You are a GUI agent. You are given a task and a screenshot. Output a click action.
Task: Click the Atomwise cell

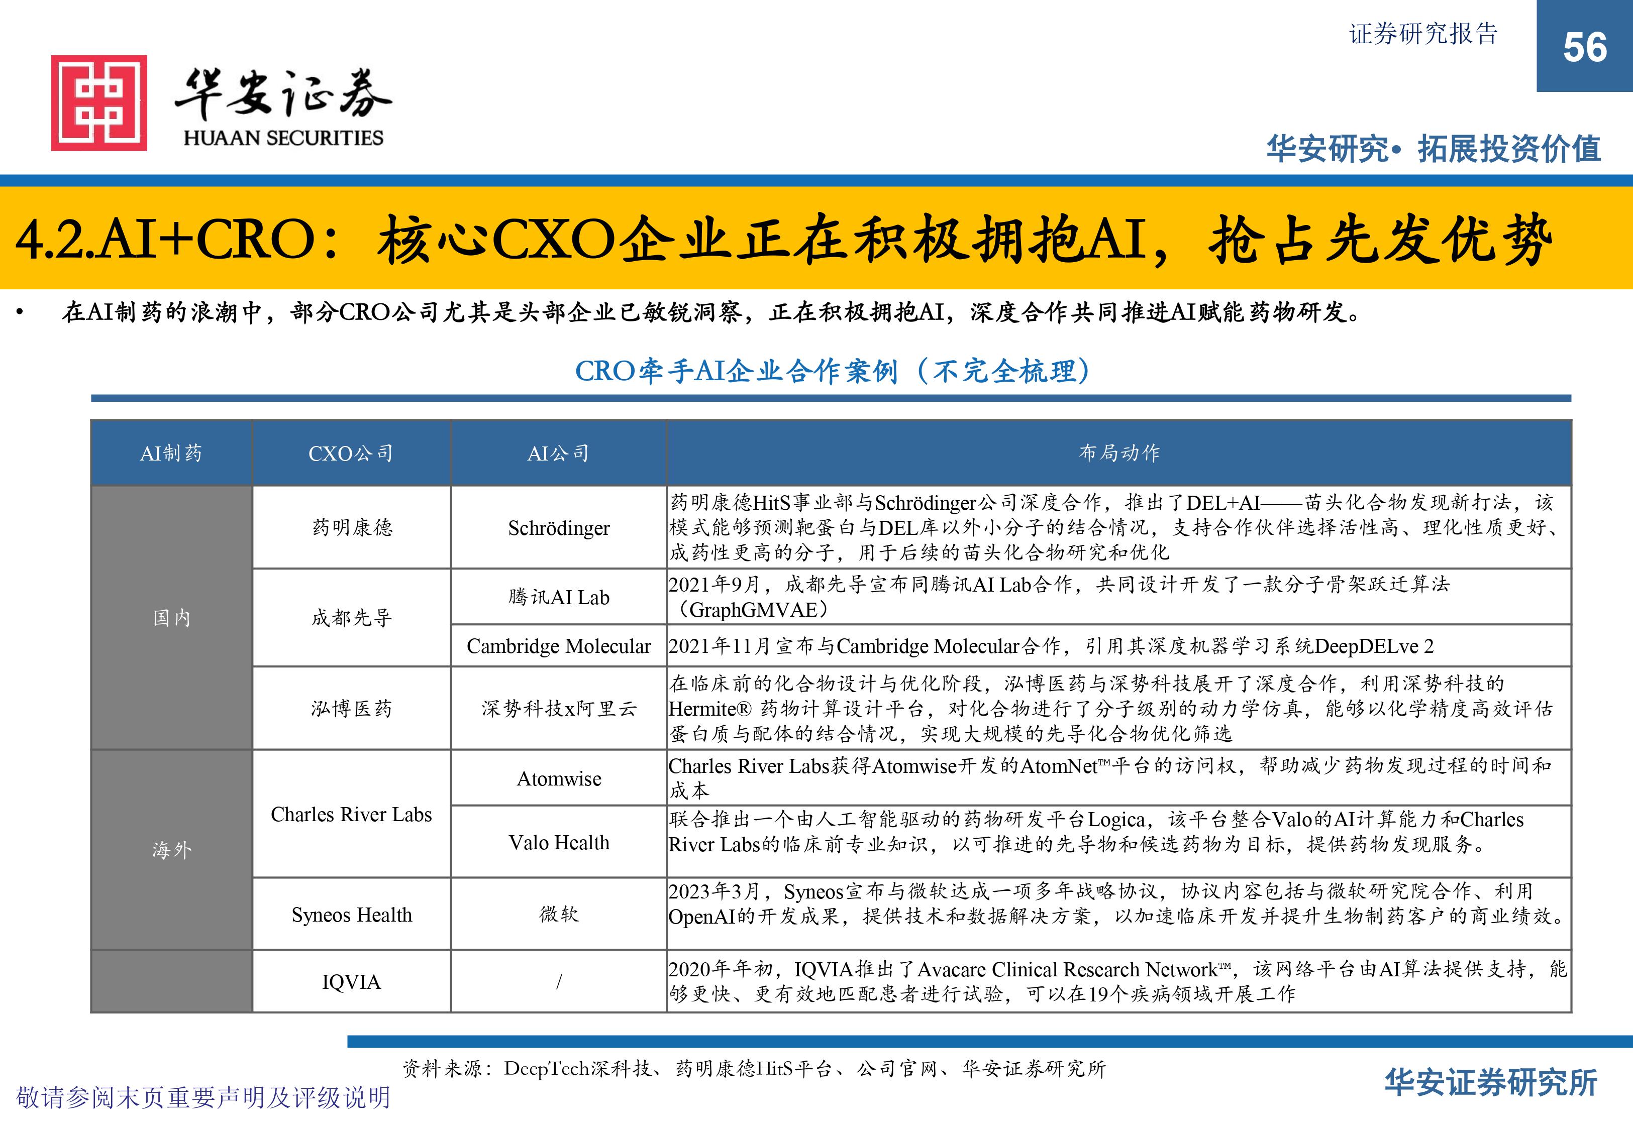click(559, 778)
